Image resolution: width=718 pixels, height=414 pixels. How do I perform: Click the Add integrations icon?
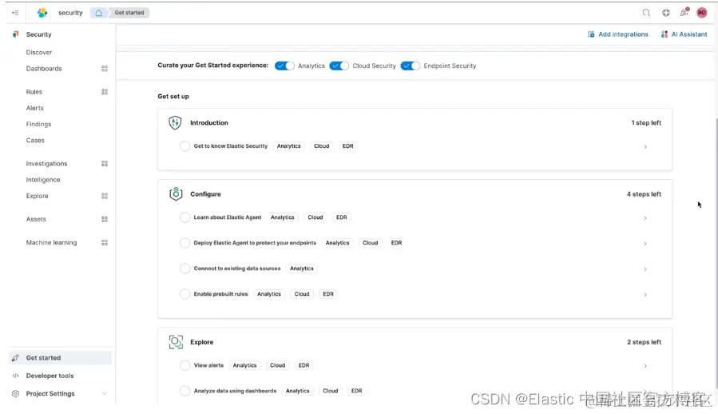[x=591, y=34]
